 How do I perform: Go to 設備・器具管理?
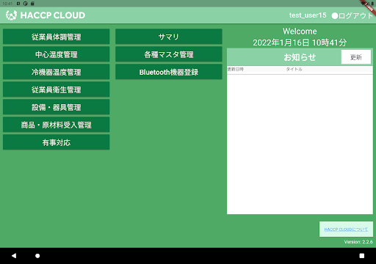coord(56,107)
